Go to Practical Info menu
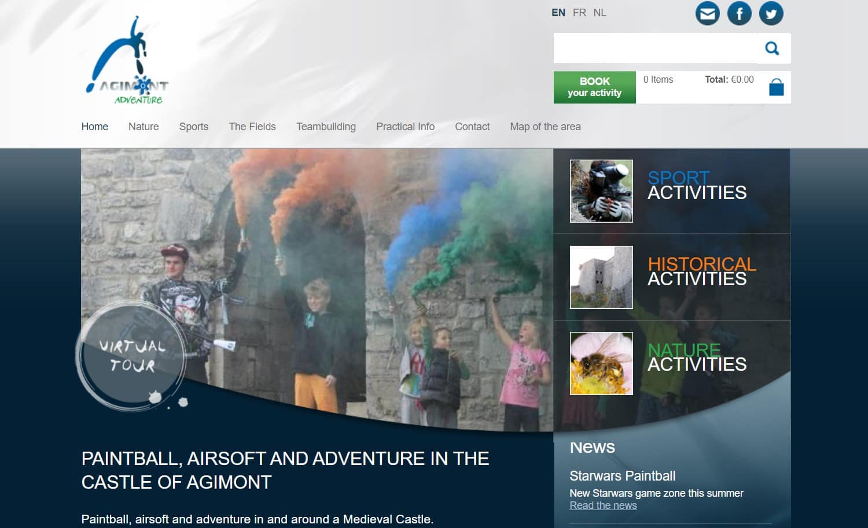 coord(405,127)
